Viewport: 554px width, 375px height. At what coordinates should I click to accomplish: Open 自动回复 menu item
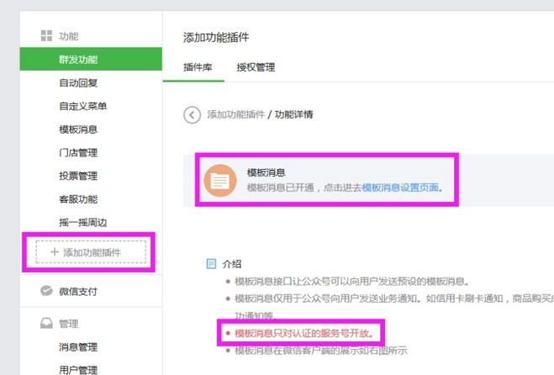click(78, 82)
